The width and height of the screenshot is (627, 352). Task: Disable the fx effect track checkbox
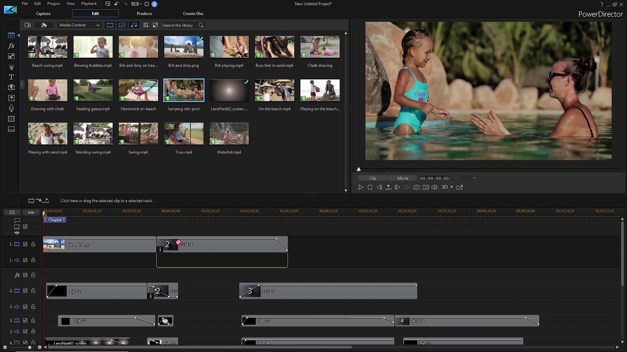(25, 275)
